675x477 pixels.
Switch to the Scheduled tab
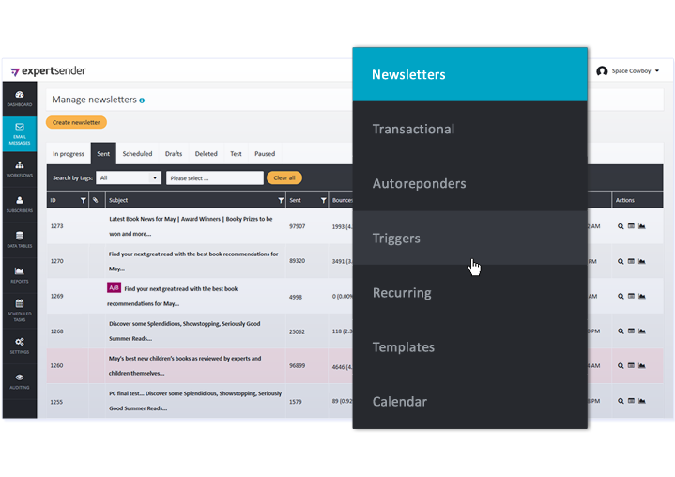pyautogui.click(x=137, y=154)
